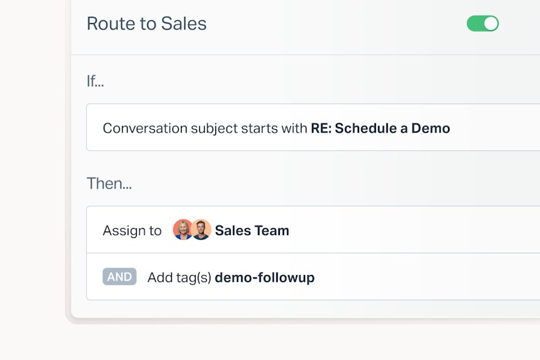Click the dark-haired man's avatar
Image resolution: width=540 pixels, height=360 pixels.
201,230
